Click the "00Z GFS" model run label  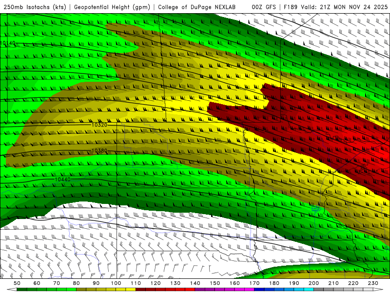[x=264, y=7]
